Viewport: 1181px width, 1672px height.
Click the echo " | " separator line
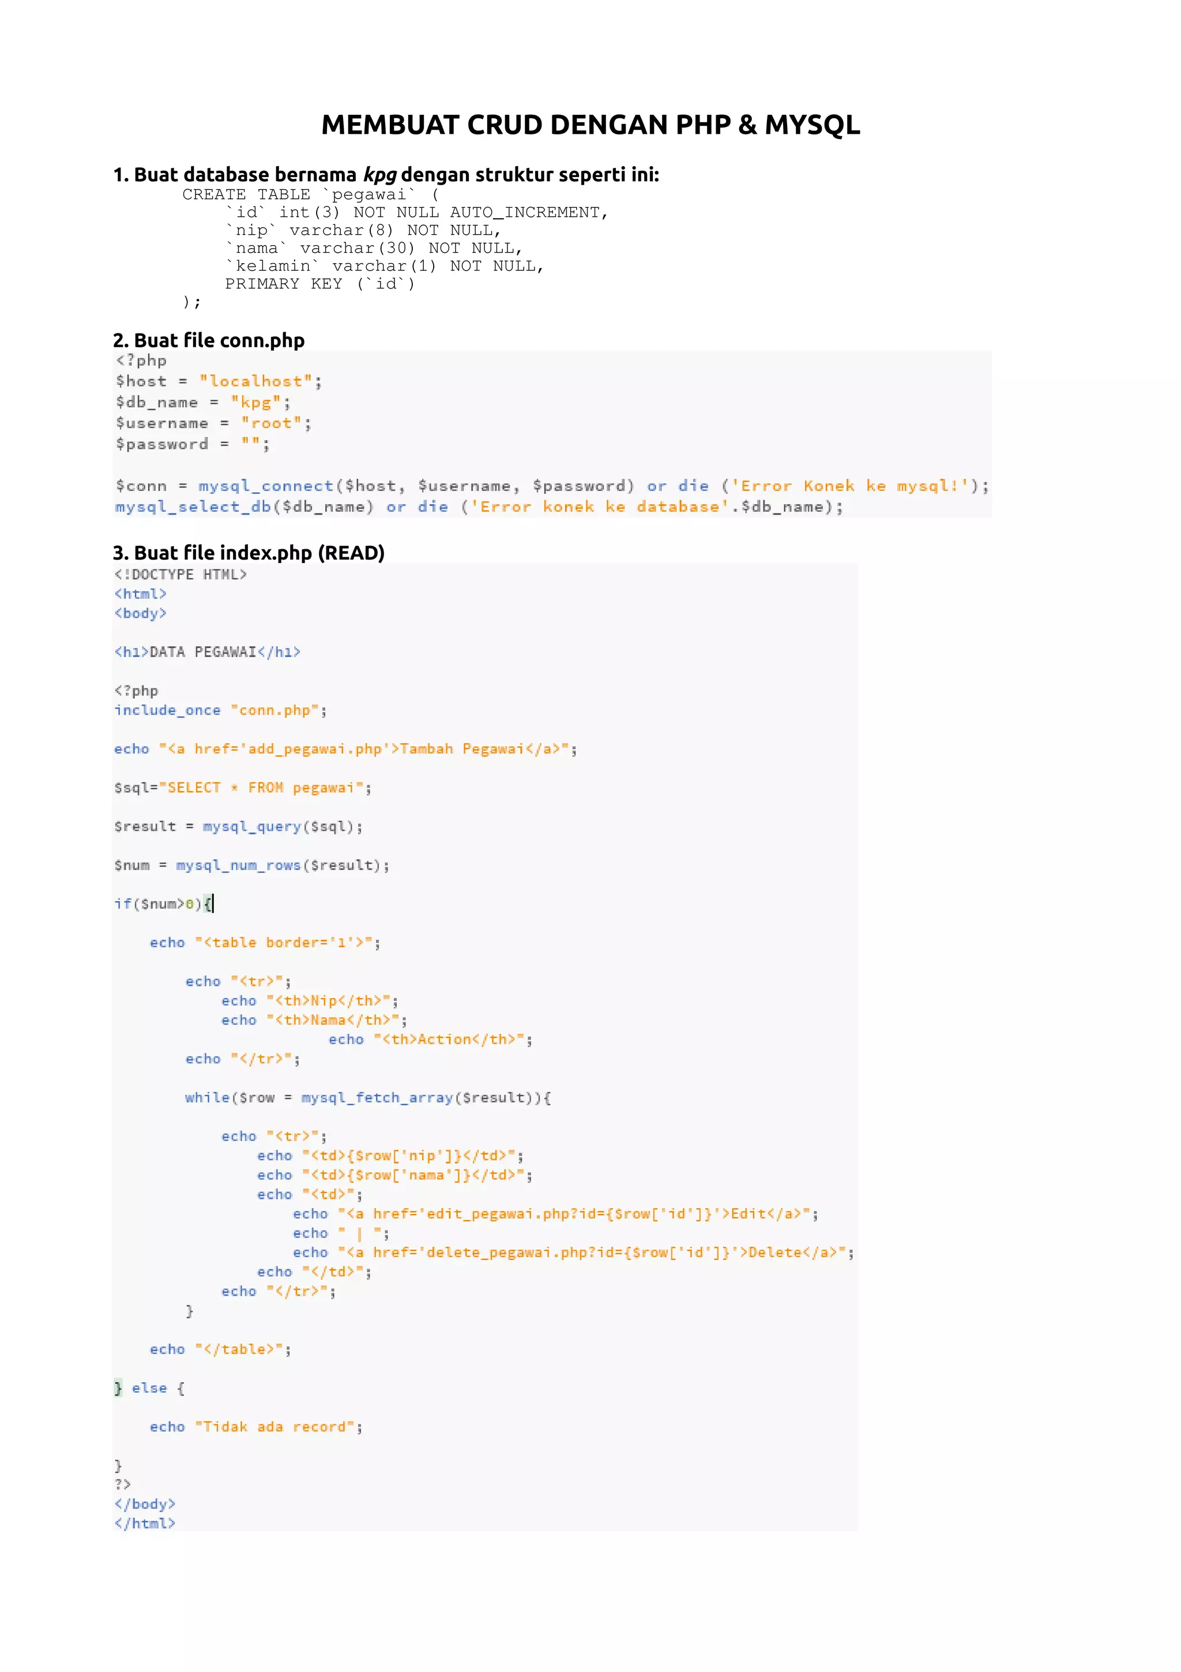pos(341,1233)
